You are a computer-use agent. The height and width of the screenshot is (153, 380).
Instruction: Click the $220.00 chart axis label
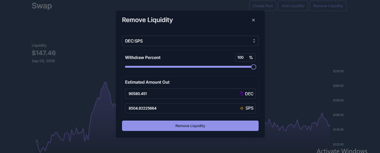pyautogui.click(x=338, y=71)
